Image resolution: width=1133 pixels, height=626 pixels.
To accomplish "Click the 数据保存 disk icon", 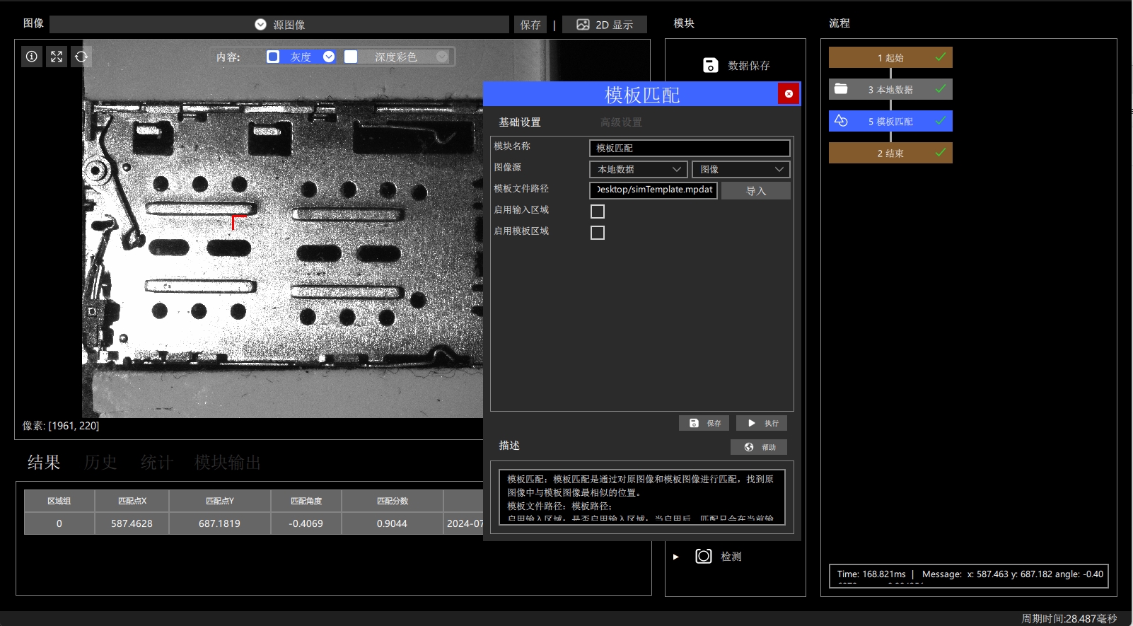I will point(711,65).
